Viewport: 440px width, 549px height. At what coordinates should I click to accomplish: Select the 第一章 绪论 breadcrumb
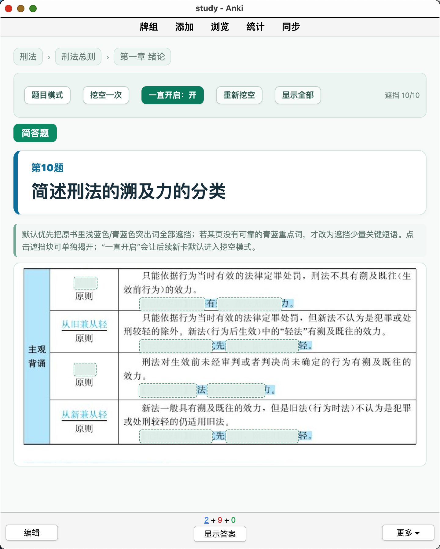[x=142, y=57]
